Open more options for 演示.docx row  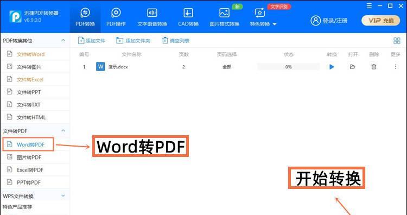coord(395,67)
